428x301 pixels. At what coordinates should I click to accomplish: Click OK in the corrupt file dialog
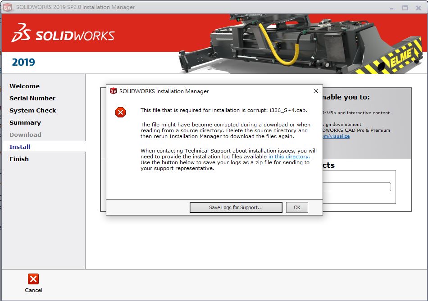tap(297, 207)
